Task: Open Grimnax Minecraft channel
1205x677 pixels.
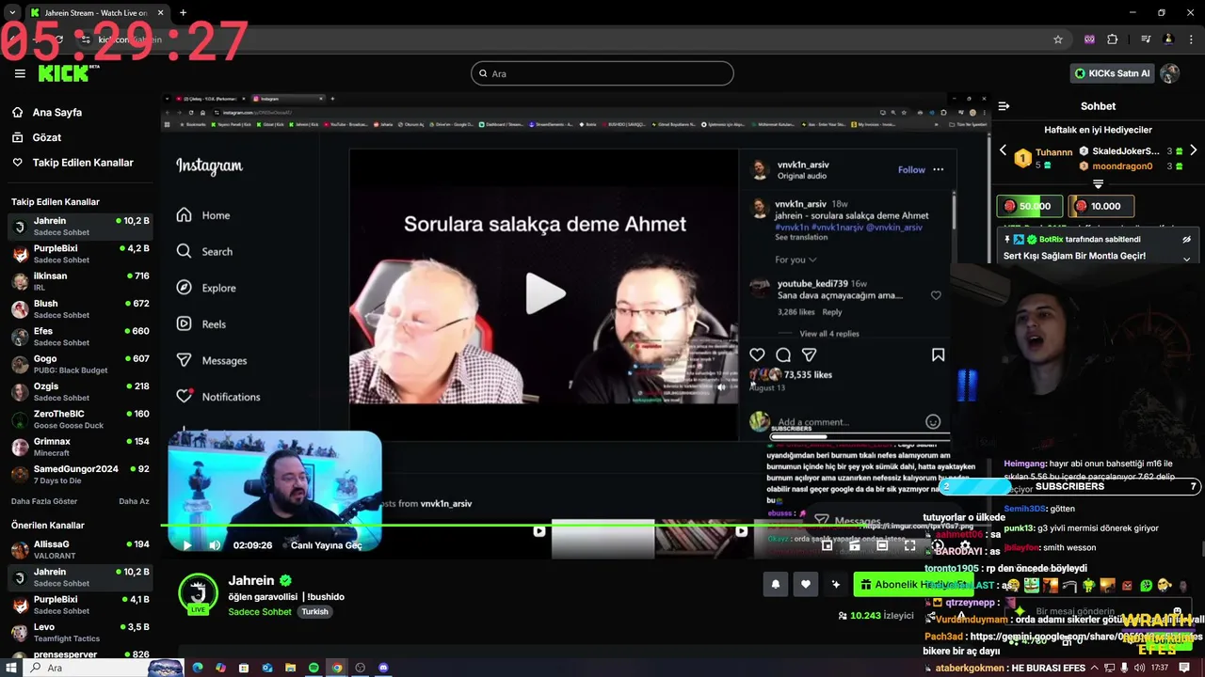Action: (x=80, y=447)
